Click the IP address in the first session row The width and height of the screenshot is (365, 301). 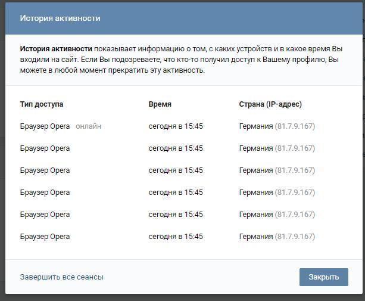click(x=295, y=126)
